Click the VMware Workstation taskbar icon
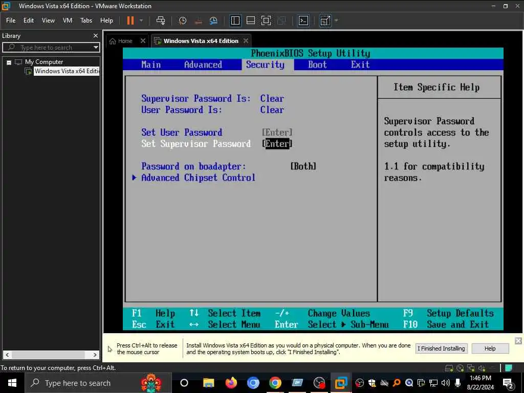This screenshot has width=524, height=393. (341, 383)
